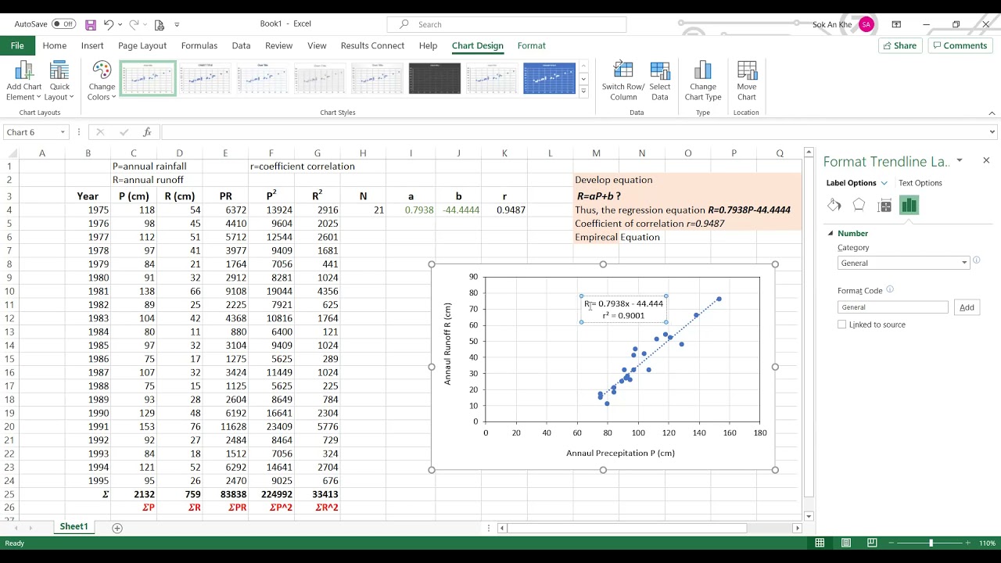Open the File tab
Image resolution: width=1001 pixels, height=563 pixels.
(x=17, y=45)
